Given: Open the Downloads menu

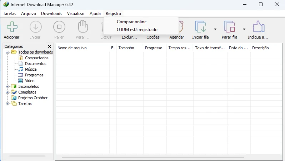Looking at the screenshot, I should (x=51, y=14).
